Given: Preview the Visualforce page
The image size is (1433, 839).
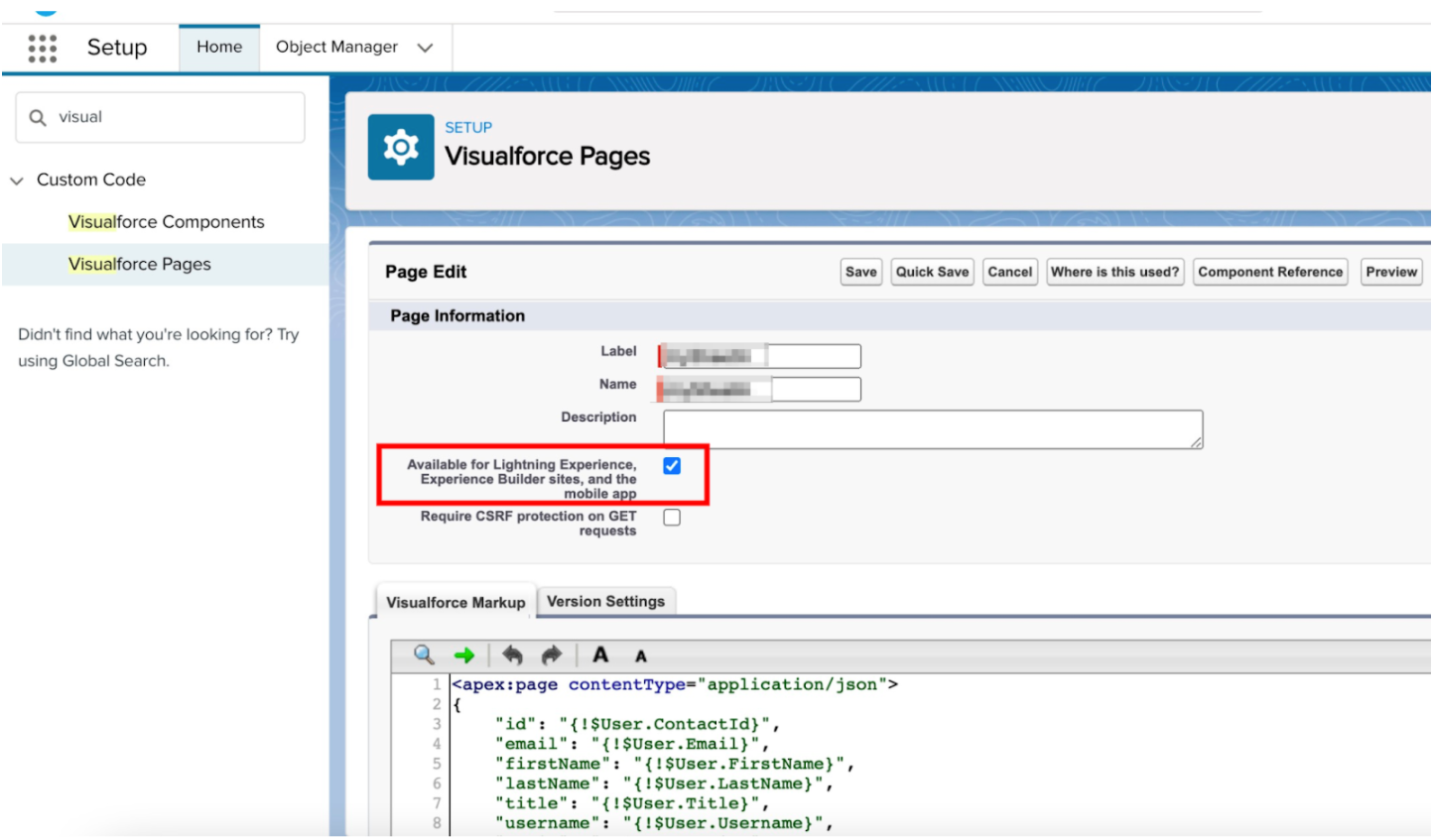Looking at the screenshot, I should coord(1391,272).
